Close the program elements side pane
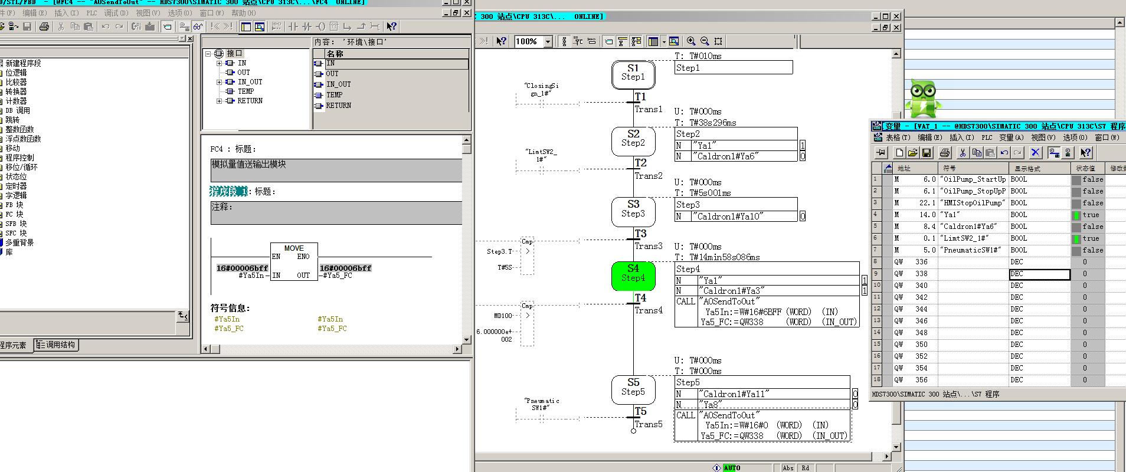1126x472 pixels. (190, 38)
